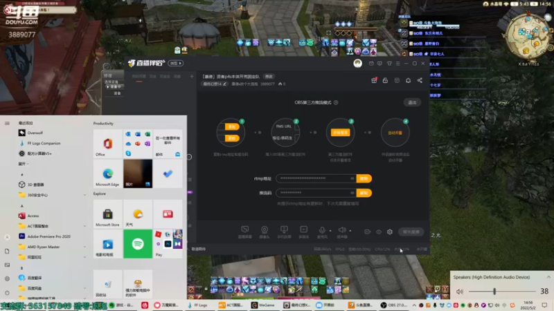Click the stream key field
This screenshot has height=311, width=554.
pyautogui.click(x=316, y=193)
